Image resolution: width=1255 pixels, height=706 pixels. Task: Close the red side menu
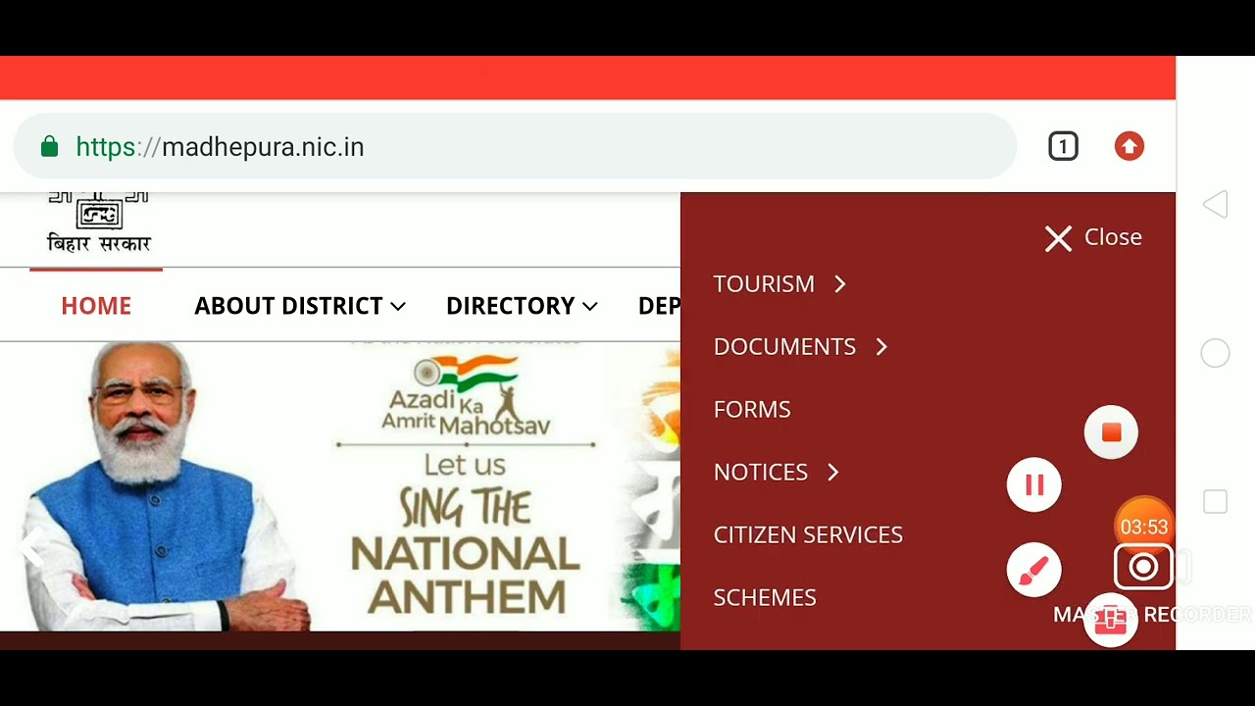1093,237
